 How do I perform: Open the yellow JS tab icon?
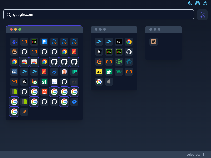(99, 72)
